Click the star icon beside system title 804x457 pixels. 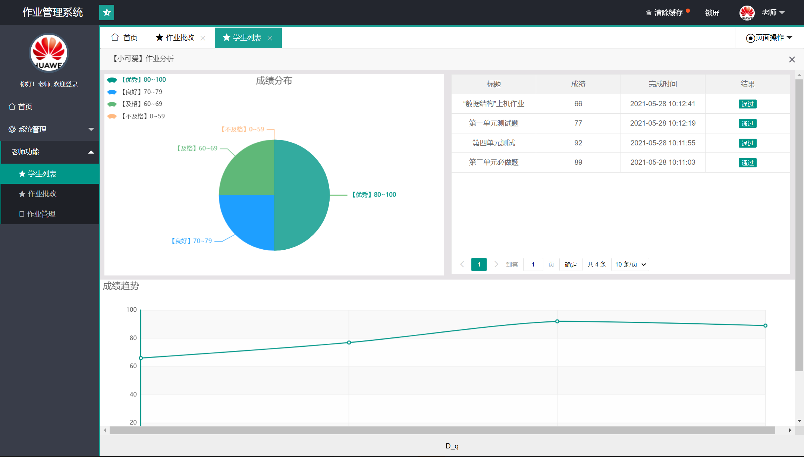(107, 13)
